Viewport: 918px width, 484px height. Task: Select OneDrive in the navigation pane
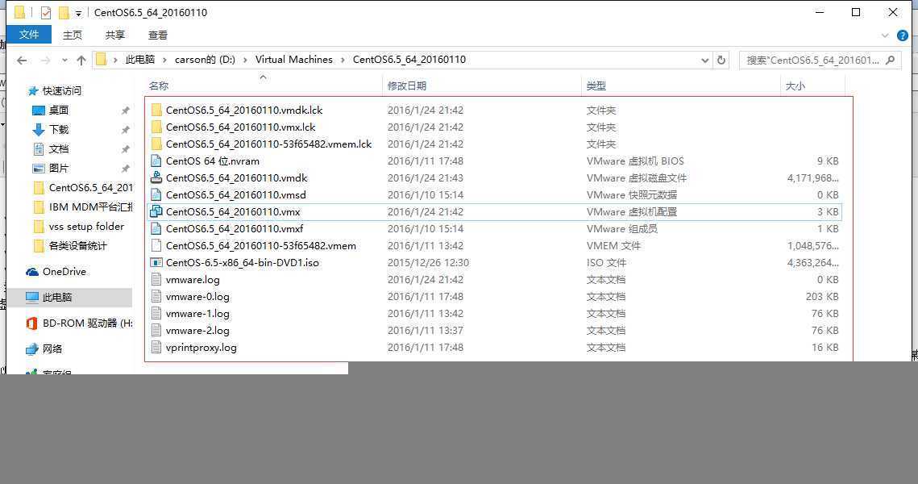point(64,271)
